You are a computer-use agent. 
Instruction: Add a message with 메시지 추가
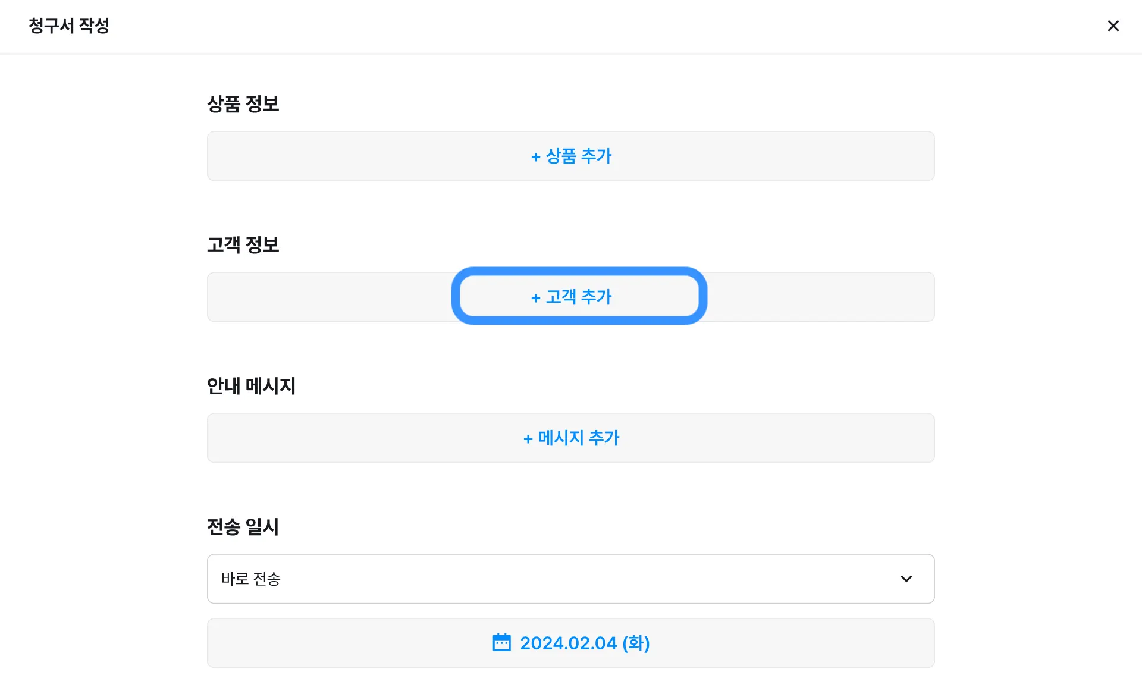pos(578,438)
